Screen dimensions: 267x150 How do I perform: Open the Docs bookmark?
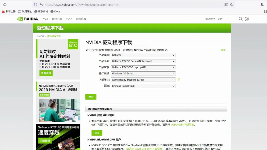point(55,11)
